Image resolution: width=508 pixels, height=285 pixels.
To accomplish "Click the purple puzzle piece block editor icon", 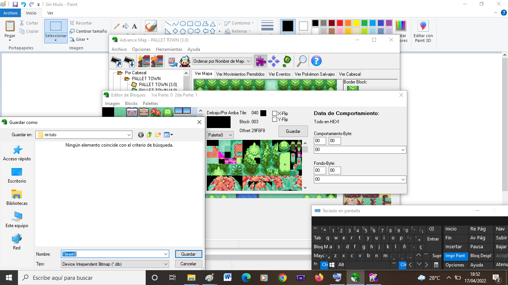I will click(261, 61).
